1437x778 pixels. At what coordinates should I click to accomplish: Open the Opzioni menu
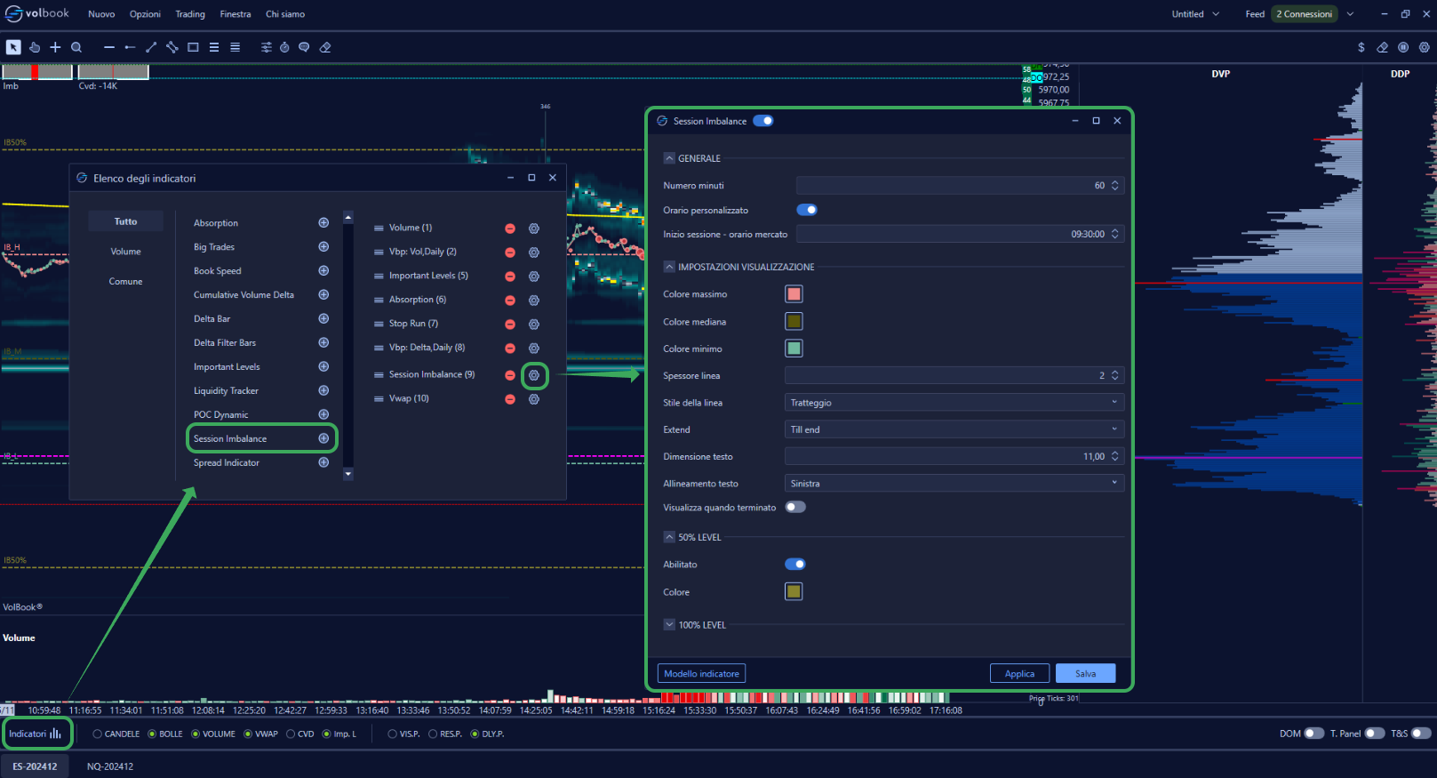(x=145, y=14)
